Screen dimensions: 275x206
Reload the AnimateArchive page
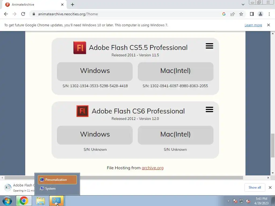[23, 14]
